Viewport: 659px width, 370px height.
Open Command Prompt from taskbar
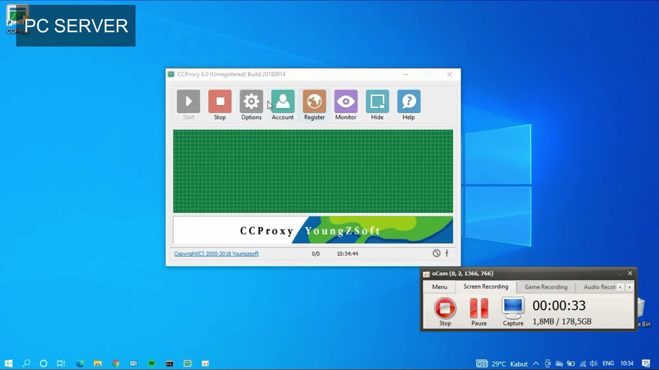pyautogui.click(x=169, y=363)
